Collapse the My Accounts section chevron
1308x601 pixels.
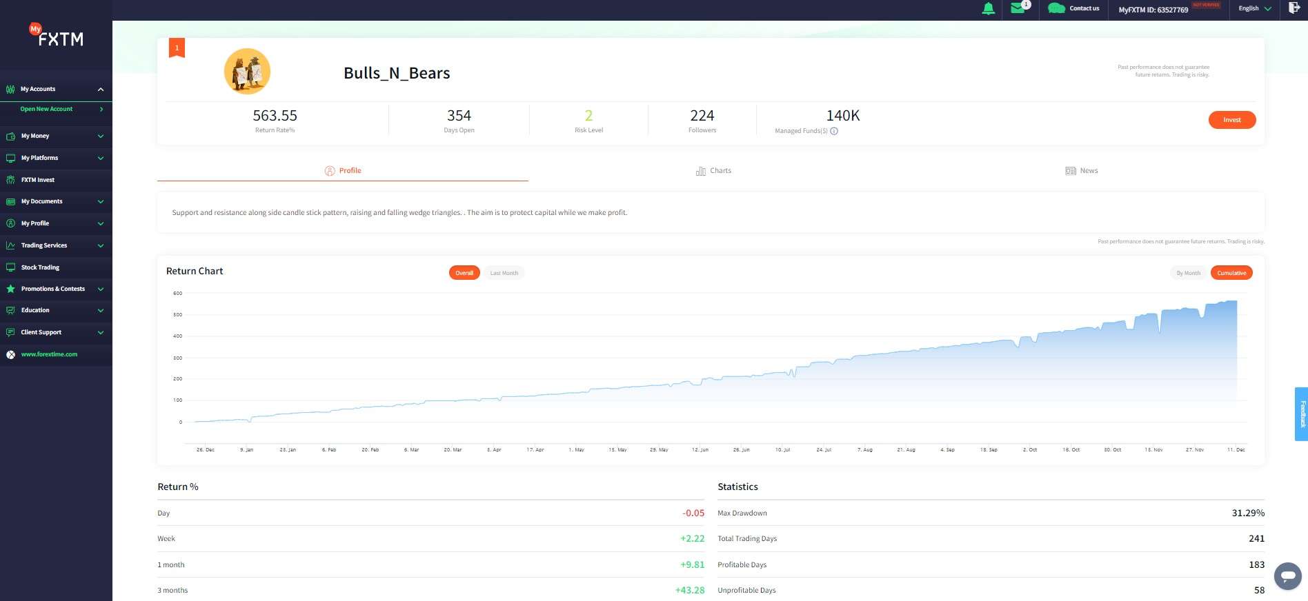(x=101, y=90)
